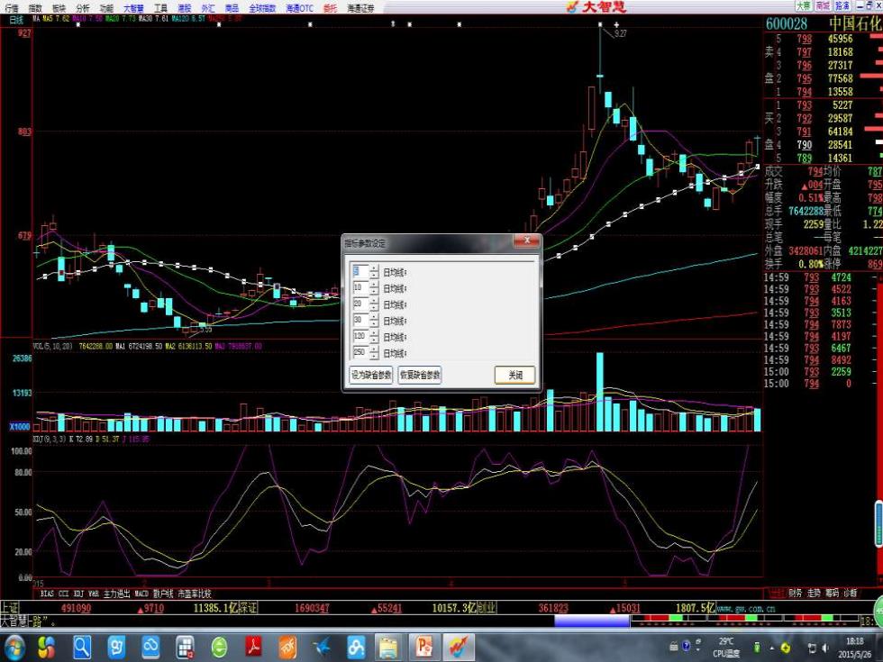
Task: Open the 外汇 menu
Action: (x=208, y=8)
